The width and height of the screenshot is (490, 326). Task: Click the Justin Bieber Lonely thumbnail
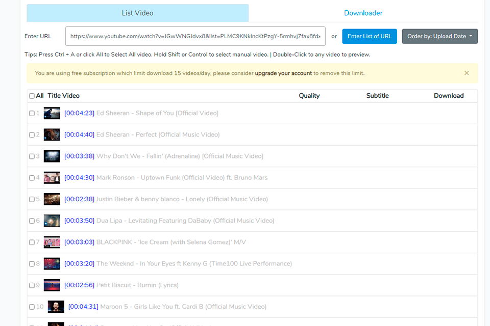pos(52,199)
